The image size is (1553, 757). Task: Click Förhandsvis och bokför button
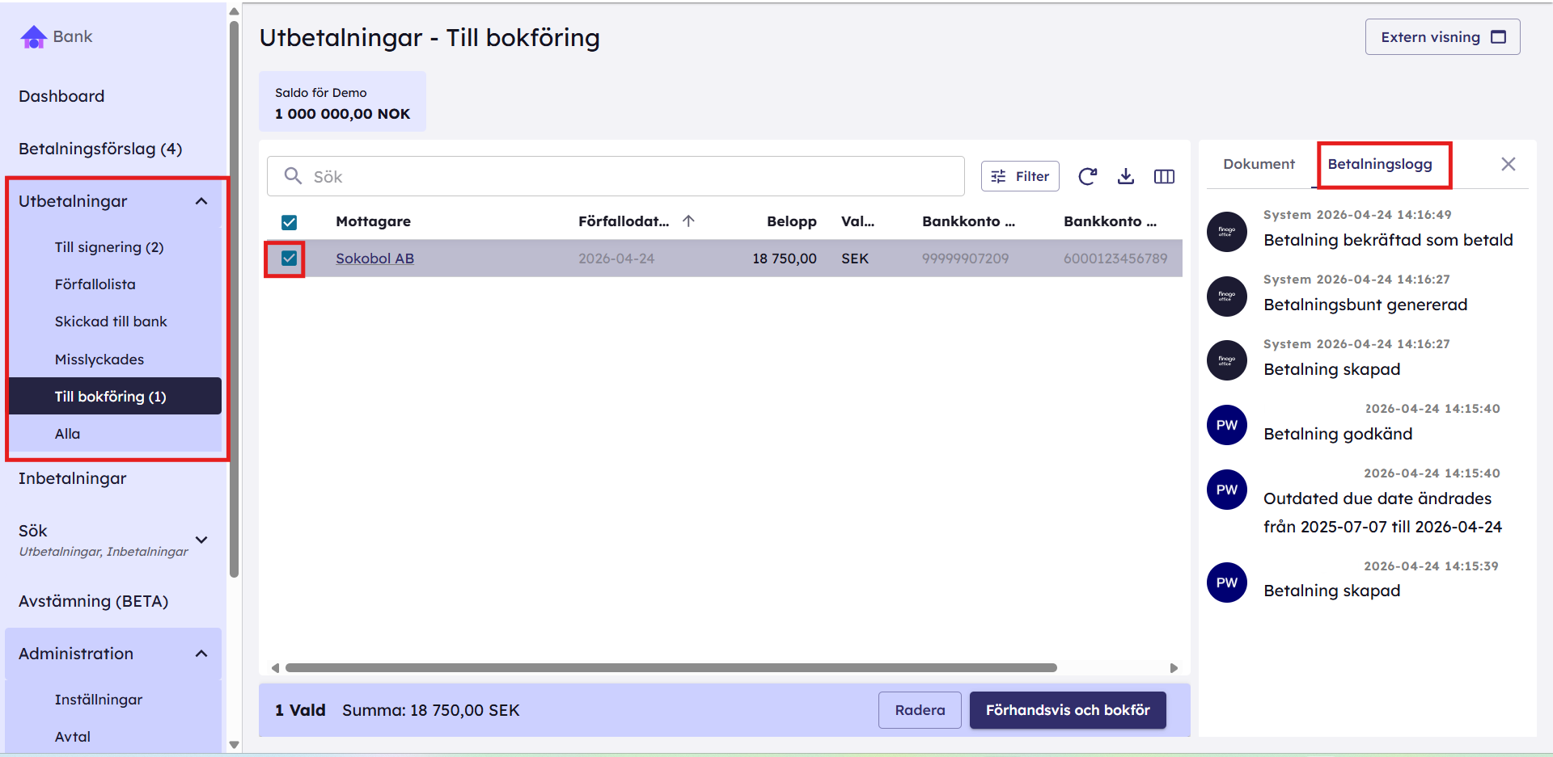[x=1068, y=710]
